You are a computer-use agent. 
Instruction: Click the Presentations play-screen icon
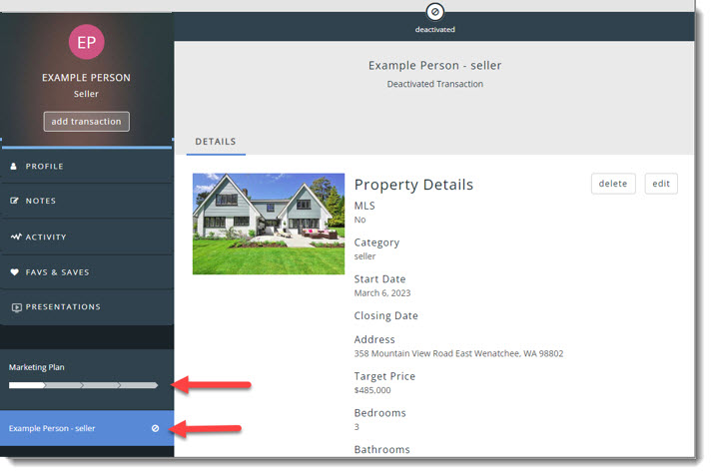pos(17,307)
